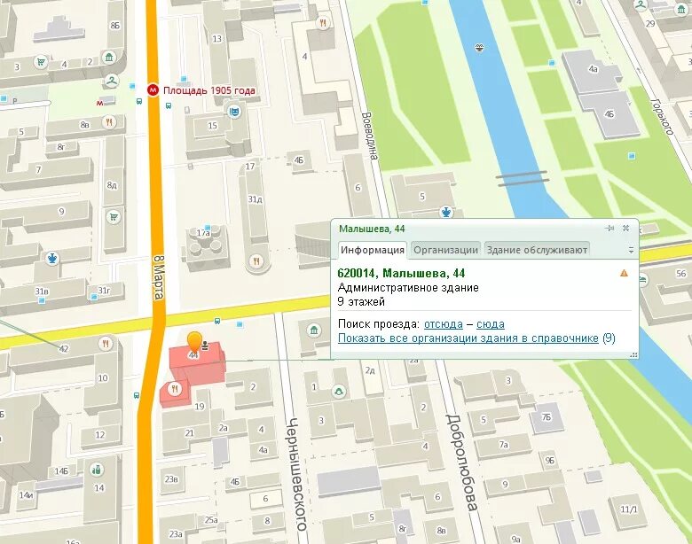Image resolution: width=692 pixels, height=544 pixels.
Task: Click the blue round icon above building 31в
Action: [x=52, y=258]
